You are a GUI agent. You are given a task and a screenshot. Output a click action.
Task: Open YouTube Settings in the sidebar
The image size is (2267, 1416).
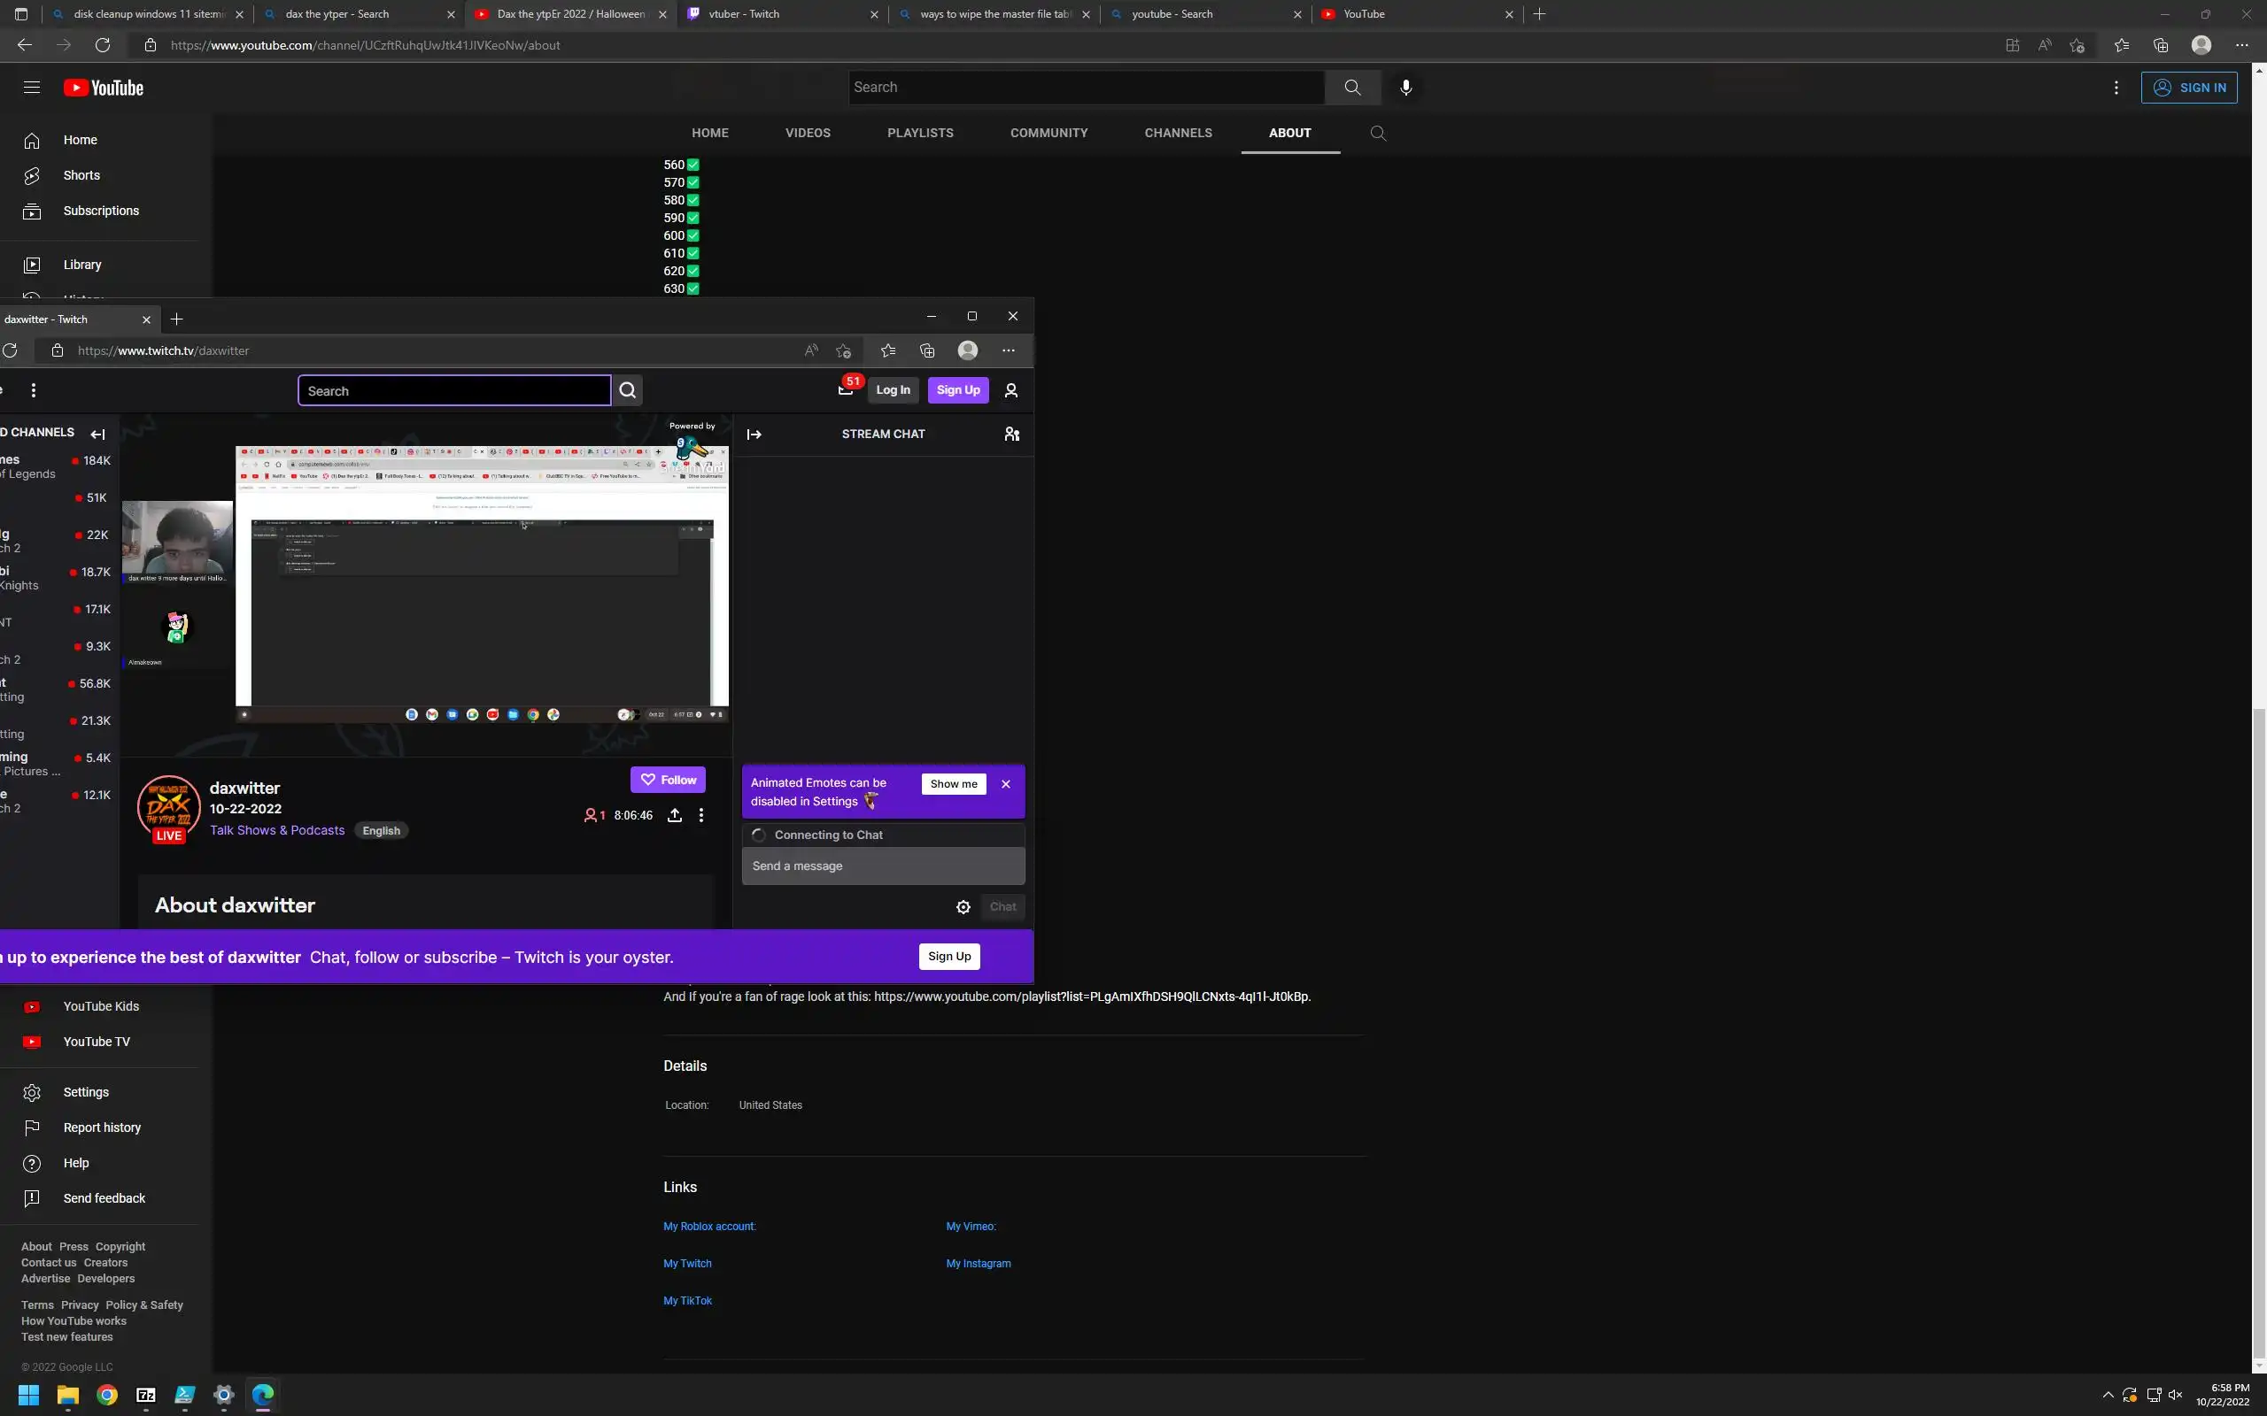(x=85, y=1092)
